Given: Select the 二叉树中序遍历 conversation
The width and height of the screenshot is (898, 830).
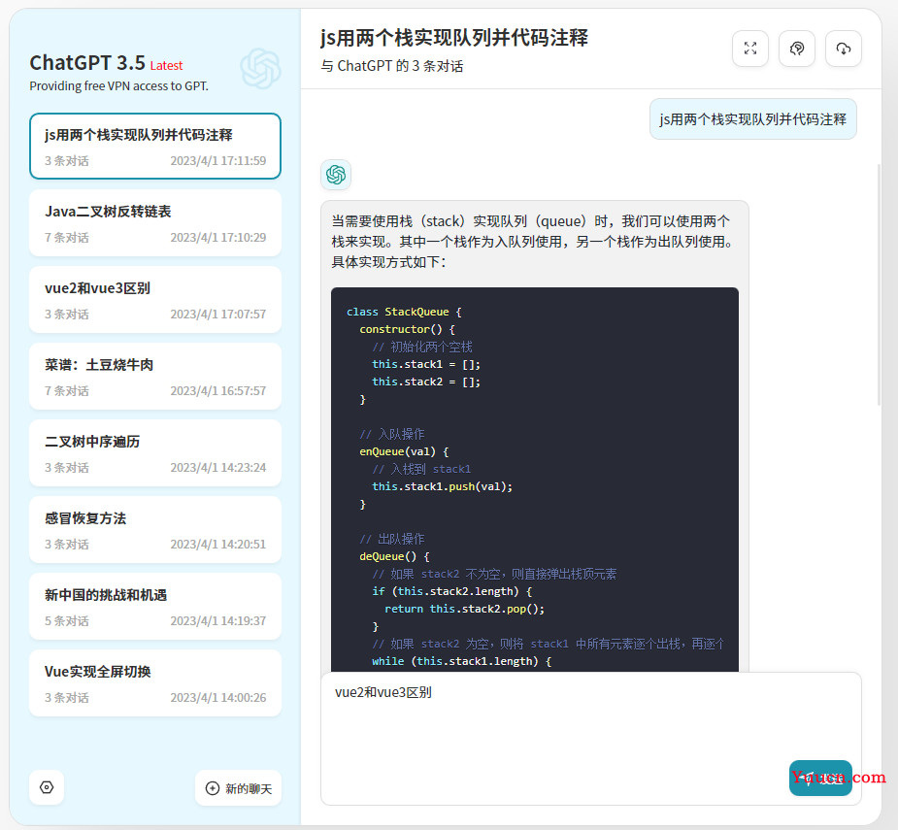Looking at the screenshot, I should coord(155,453).
